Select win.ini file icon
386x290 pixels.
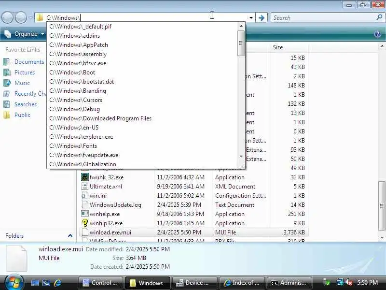[x=85, y=196]
